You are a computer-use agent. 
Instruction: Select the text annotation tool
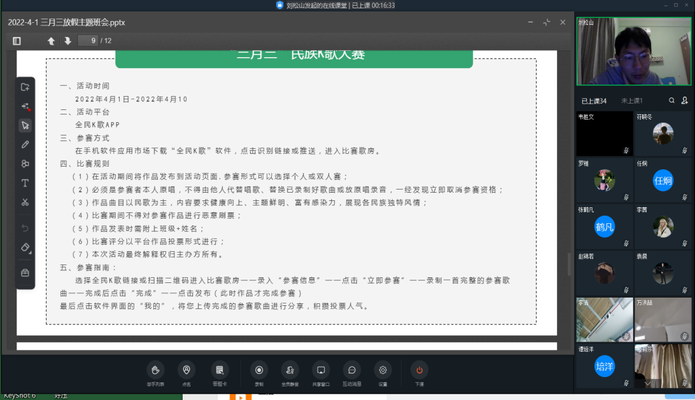tap(25, 183)
